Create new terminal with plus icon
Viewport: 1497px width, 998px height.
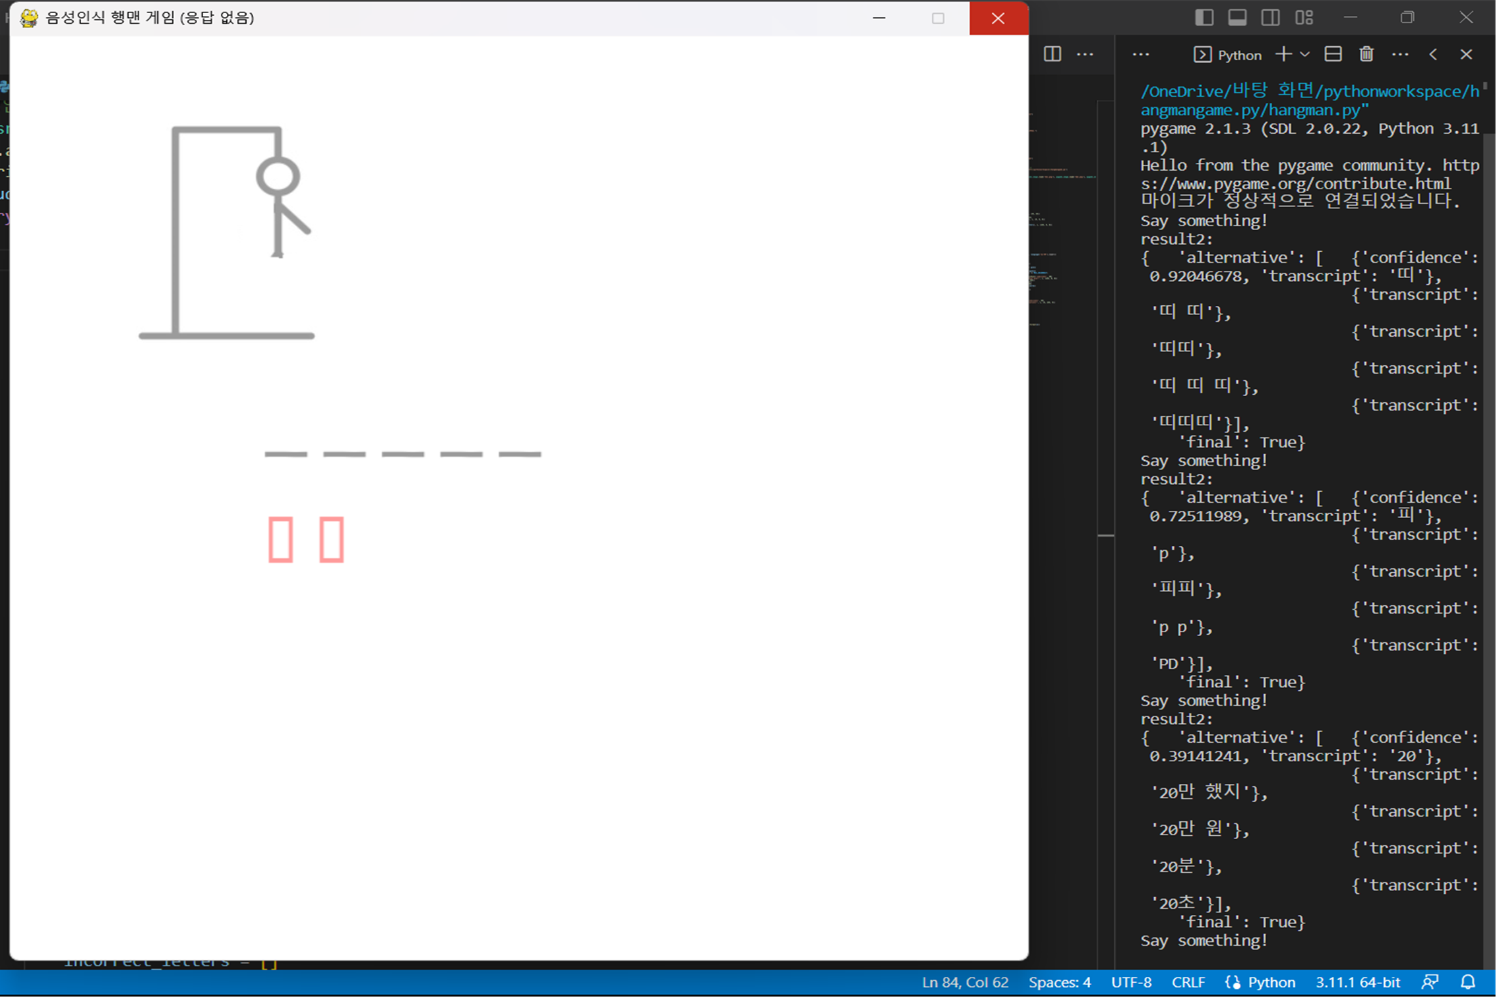click(x=1283, y=54)
